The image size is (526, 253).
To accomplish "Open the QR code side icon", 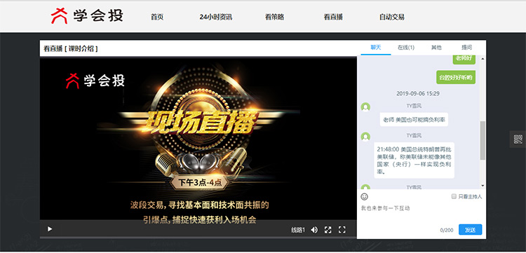I will click(518, 139).
